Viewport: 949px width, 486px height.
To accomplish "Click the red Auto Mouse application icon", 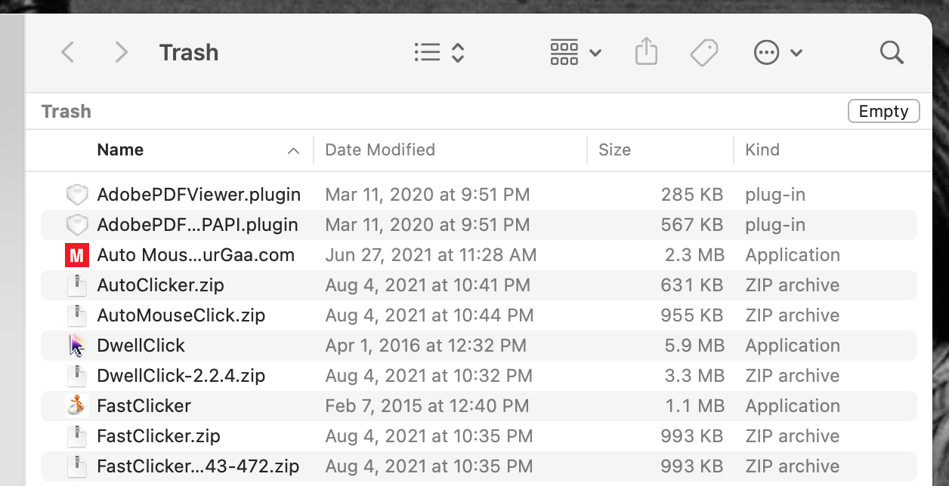I will (76, 254).
